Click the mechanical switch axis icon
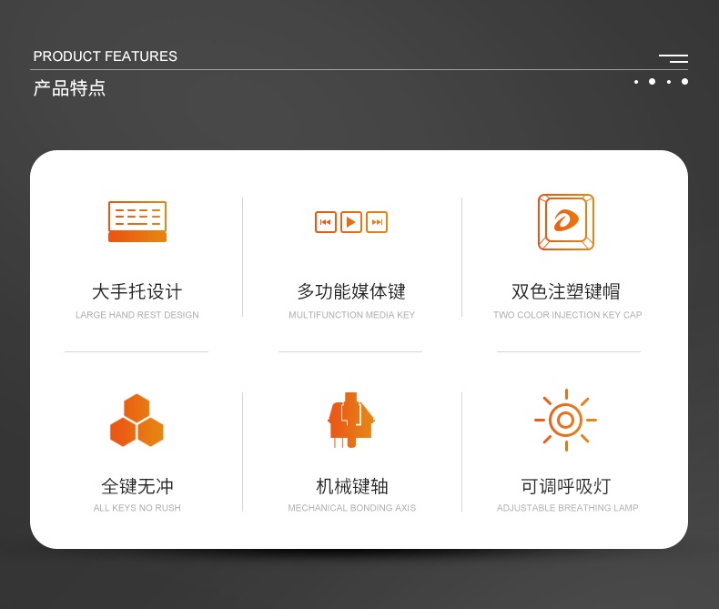This screenshot has height=609, width=719. (x=350, y=420)
